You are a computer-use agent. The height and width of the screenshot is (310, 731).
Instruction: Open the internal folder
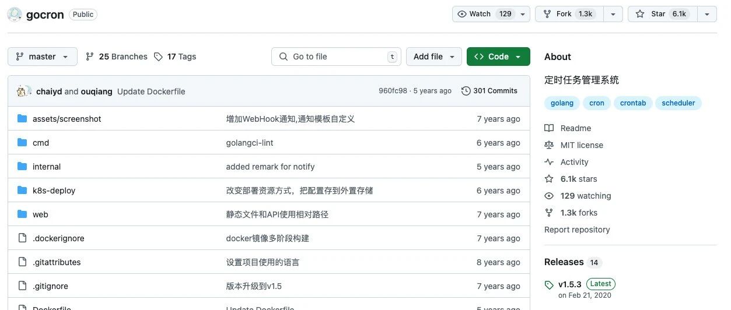[x=47, y=167]
